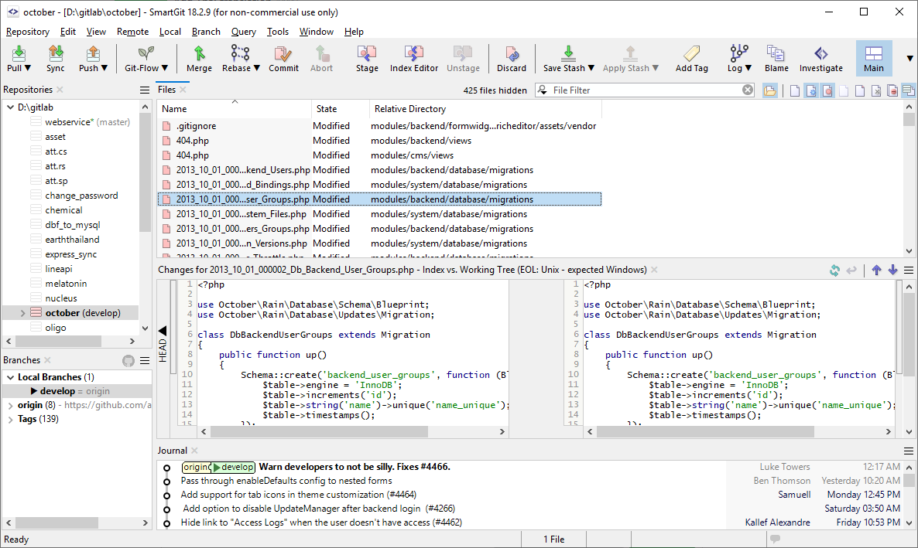918x548 pixels.
Task: Jump to next change with blue down arrow
Action: pyautogui.click(x=892, y=271)
